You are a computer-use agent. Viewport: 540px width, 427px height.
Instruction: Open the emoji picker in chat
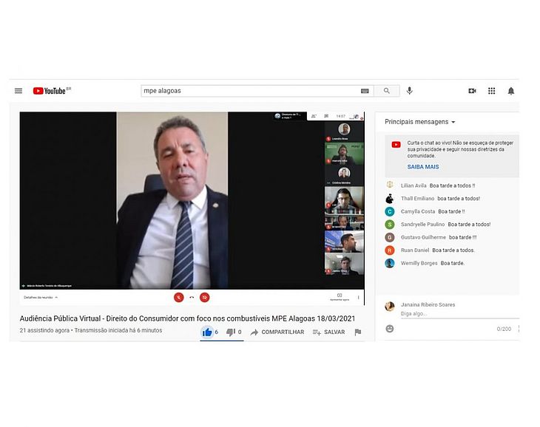(x=390, y=329)
